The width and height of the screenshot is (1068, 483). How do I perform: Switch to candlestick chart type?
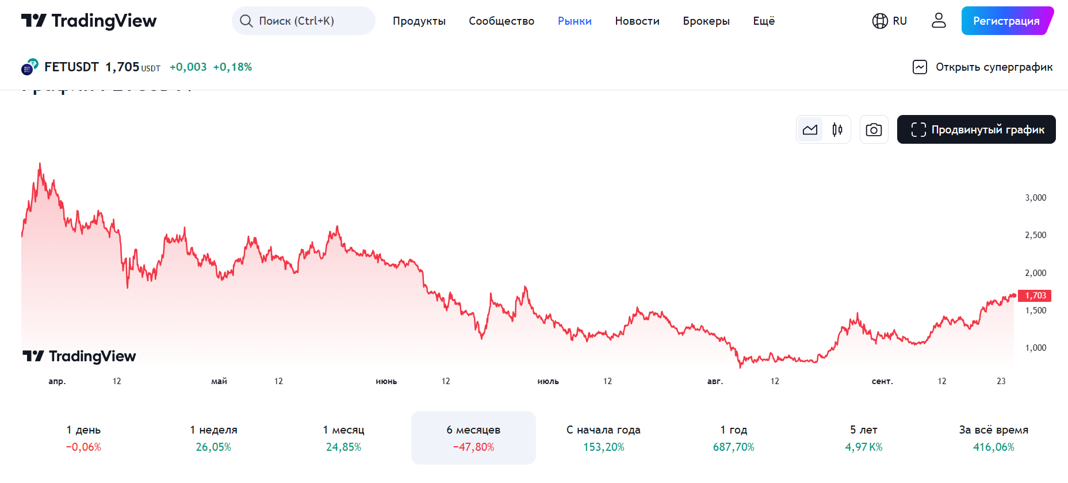coord(837,129)
